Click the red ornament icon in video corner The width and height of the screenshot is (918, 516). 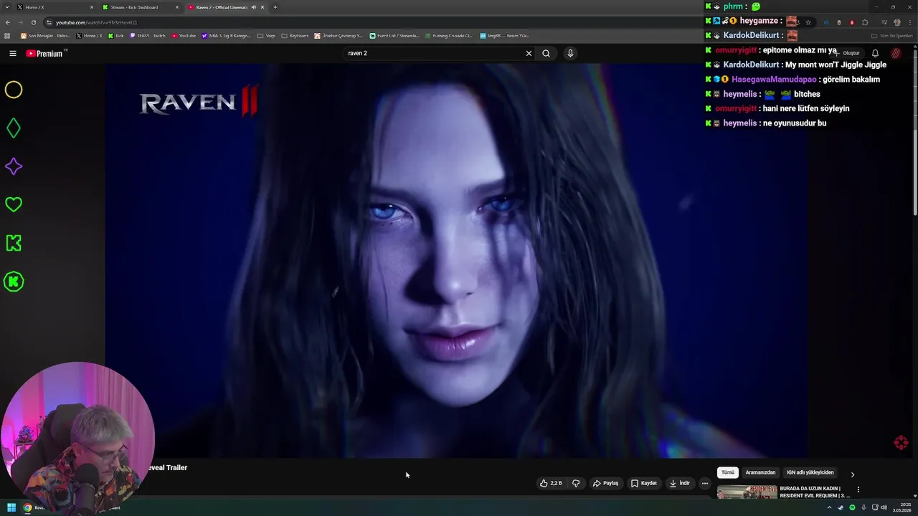tap(902, 442)
